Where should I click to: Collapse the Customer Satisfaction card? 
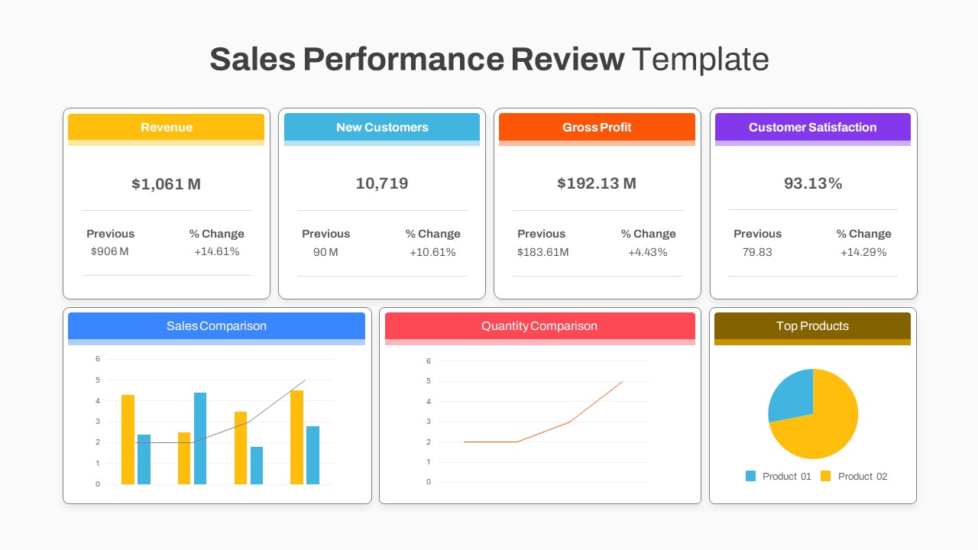point(812,243)
